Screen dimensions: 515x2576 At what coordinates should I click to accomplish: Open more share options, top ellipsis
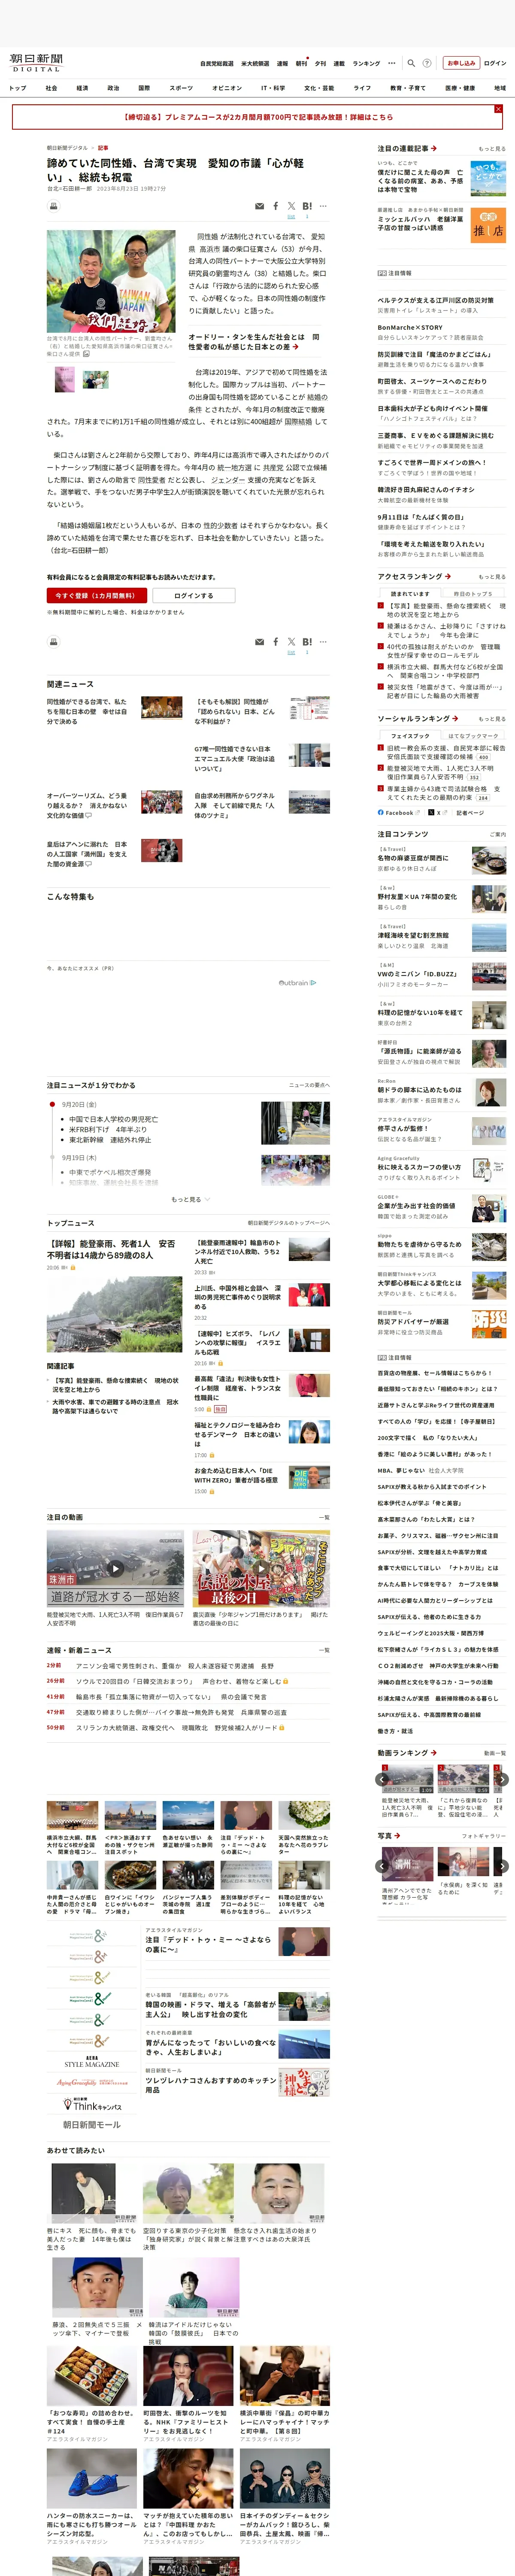pyautogui.click(x=324, y=206)
